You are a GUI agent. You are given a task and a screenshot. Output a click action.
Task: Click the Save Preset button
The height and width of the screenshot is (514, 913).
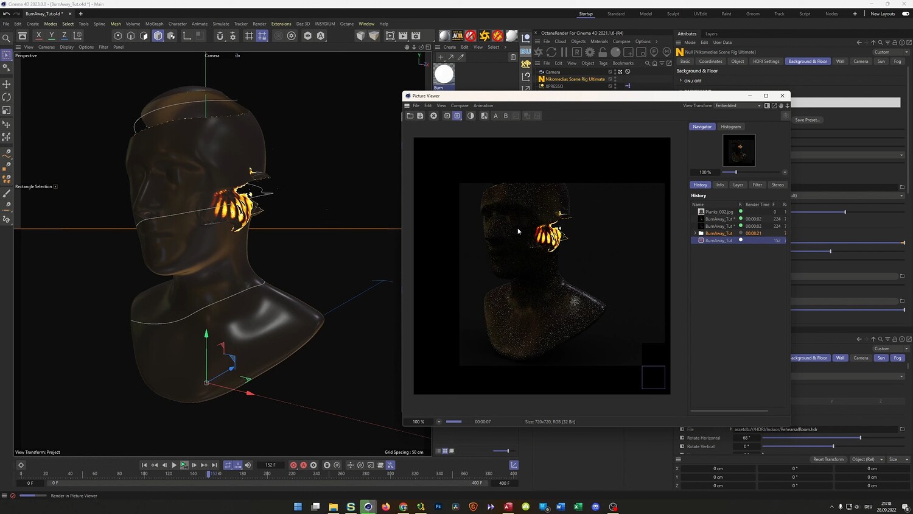[x=807, y=120]
